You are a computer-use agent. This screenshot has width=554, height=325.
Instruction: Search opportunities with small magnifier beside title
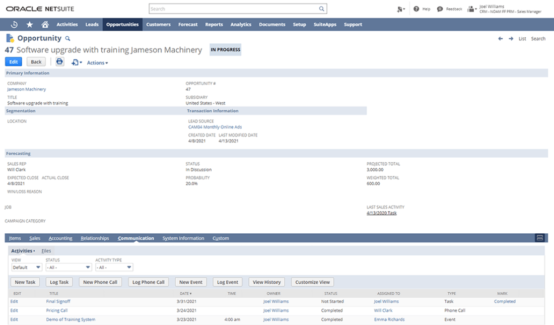(x=68, y=39)
